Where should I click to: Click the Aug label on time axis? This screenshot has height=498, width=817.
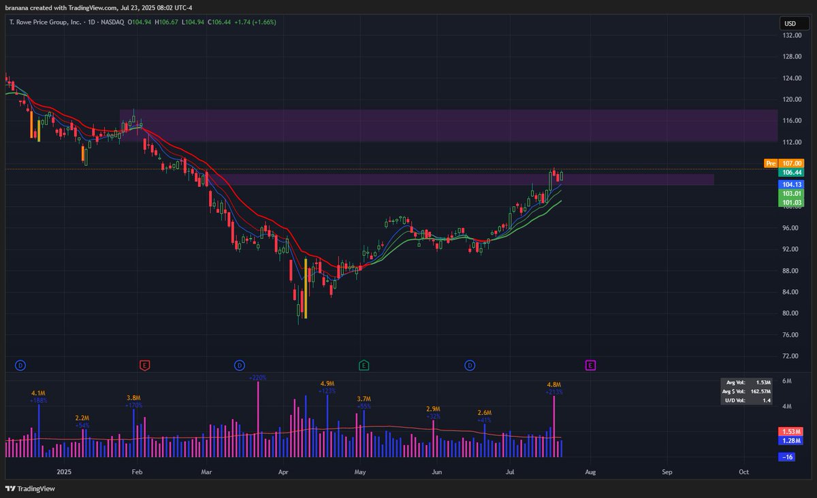(590, 471)
